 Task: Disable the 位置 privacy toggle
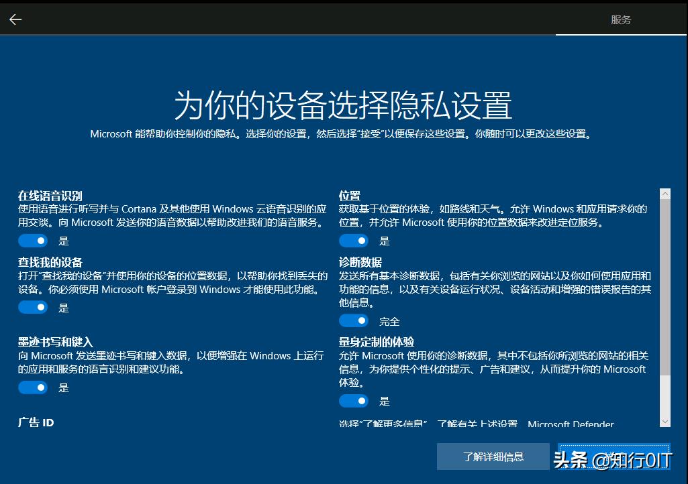click(354, 241)
